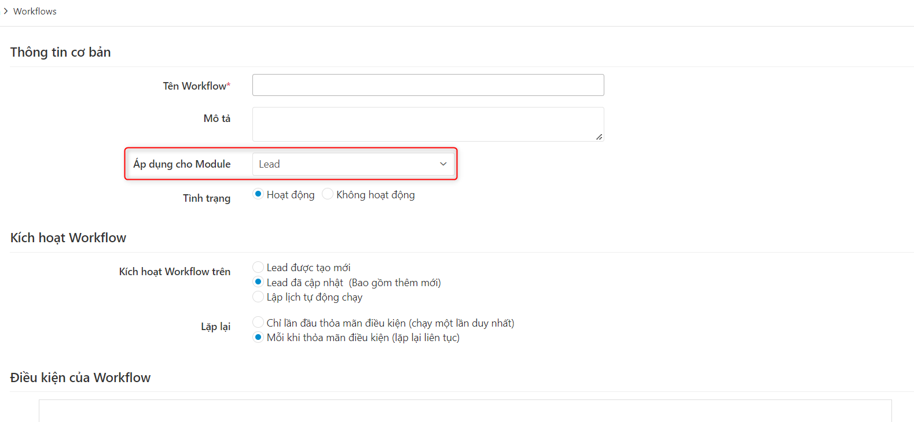914x422 pixels.
Task: Open the Áp dụng cho Module dropdown arrow
Action: (443, 164)
